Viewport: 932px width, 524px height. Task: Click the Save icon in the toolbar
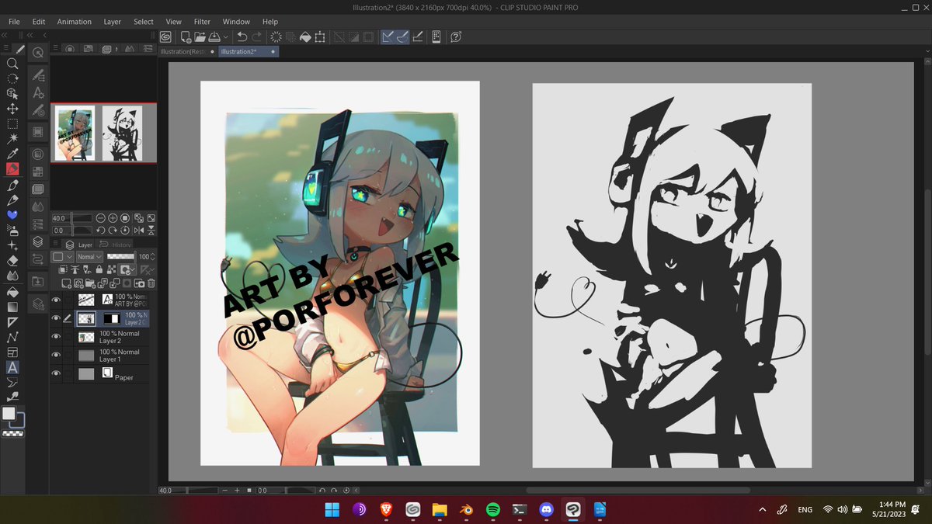point(213,36)
